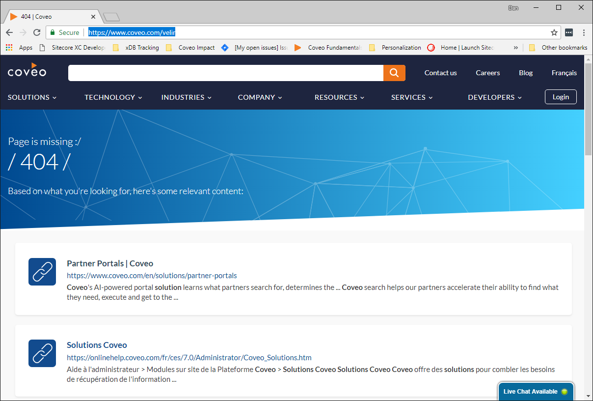
Task: Click the "/ 404 /" error text
Action: coord(39,162)
